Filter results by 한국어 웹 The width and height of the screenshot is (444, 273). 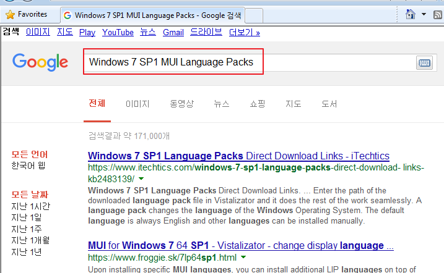(x=28, y=166)
